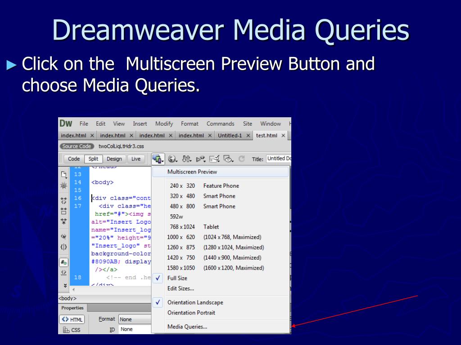Click the Properties panel title
Screen dimensions: 461x345
pyautogui.click(x=72, y=308)
